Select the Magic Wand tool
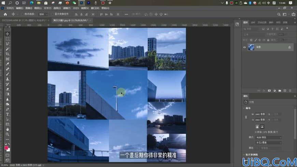The image size is (297, 167). [8, 49]
